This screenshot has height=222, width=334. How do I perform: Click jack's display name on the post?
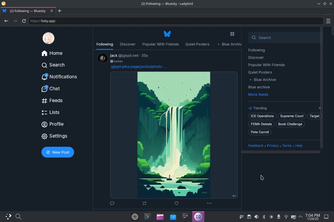click(114, 55)
